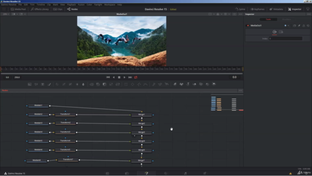Open Inspector panel options three-dot menu
The height and width of the screenshot is (176, 312).
(309, 14)
